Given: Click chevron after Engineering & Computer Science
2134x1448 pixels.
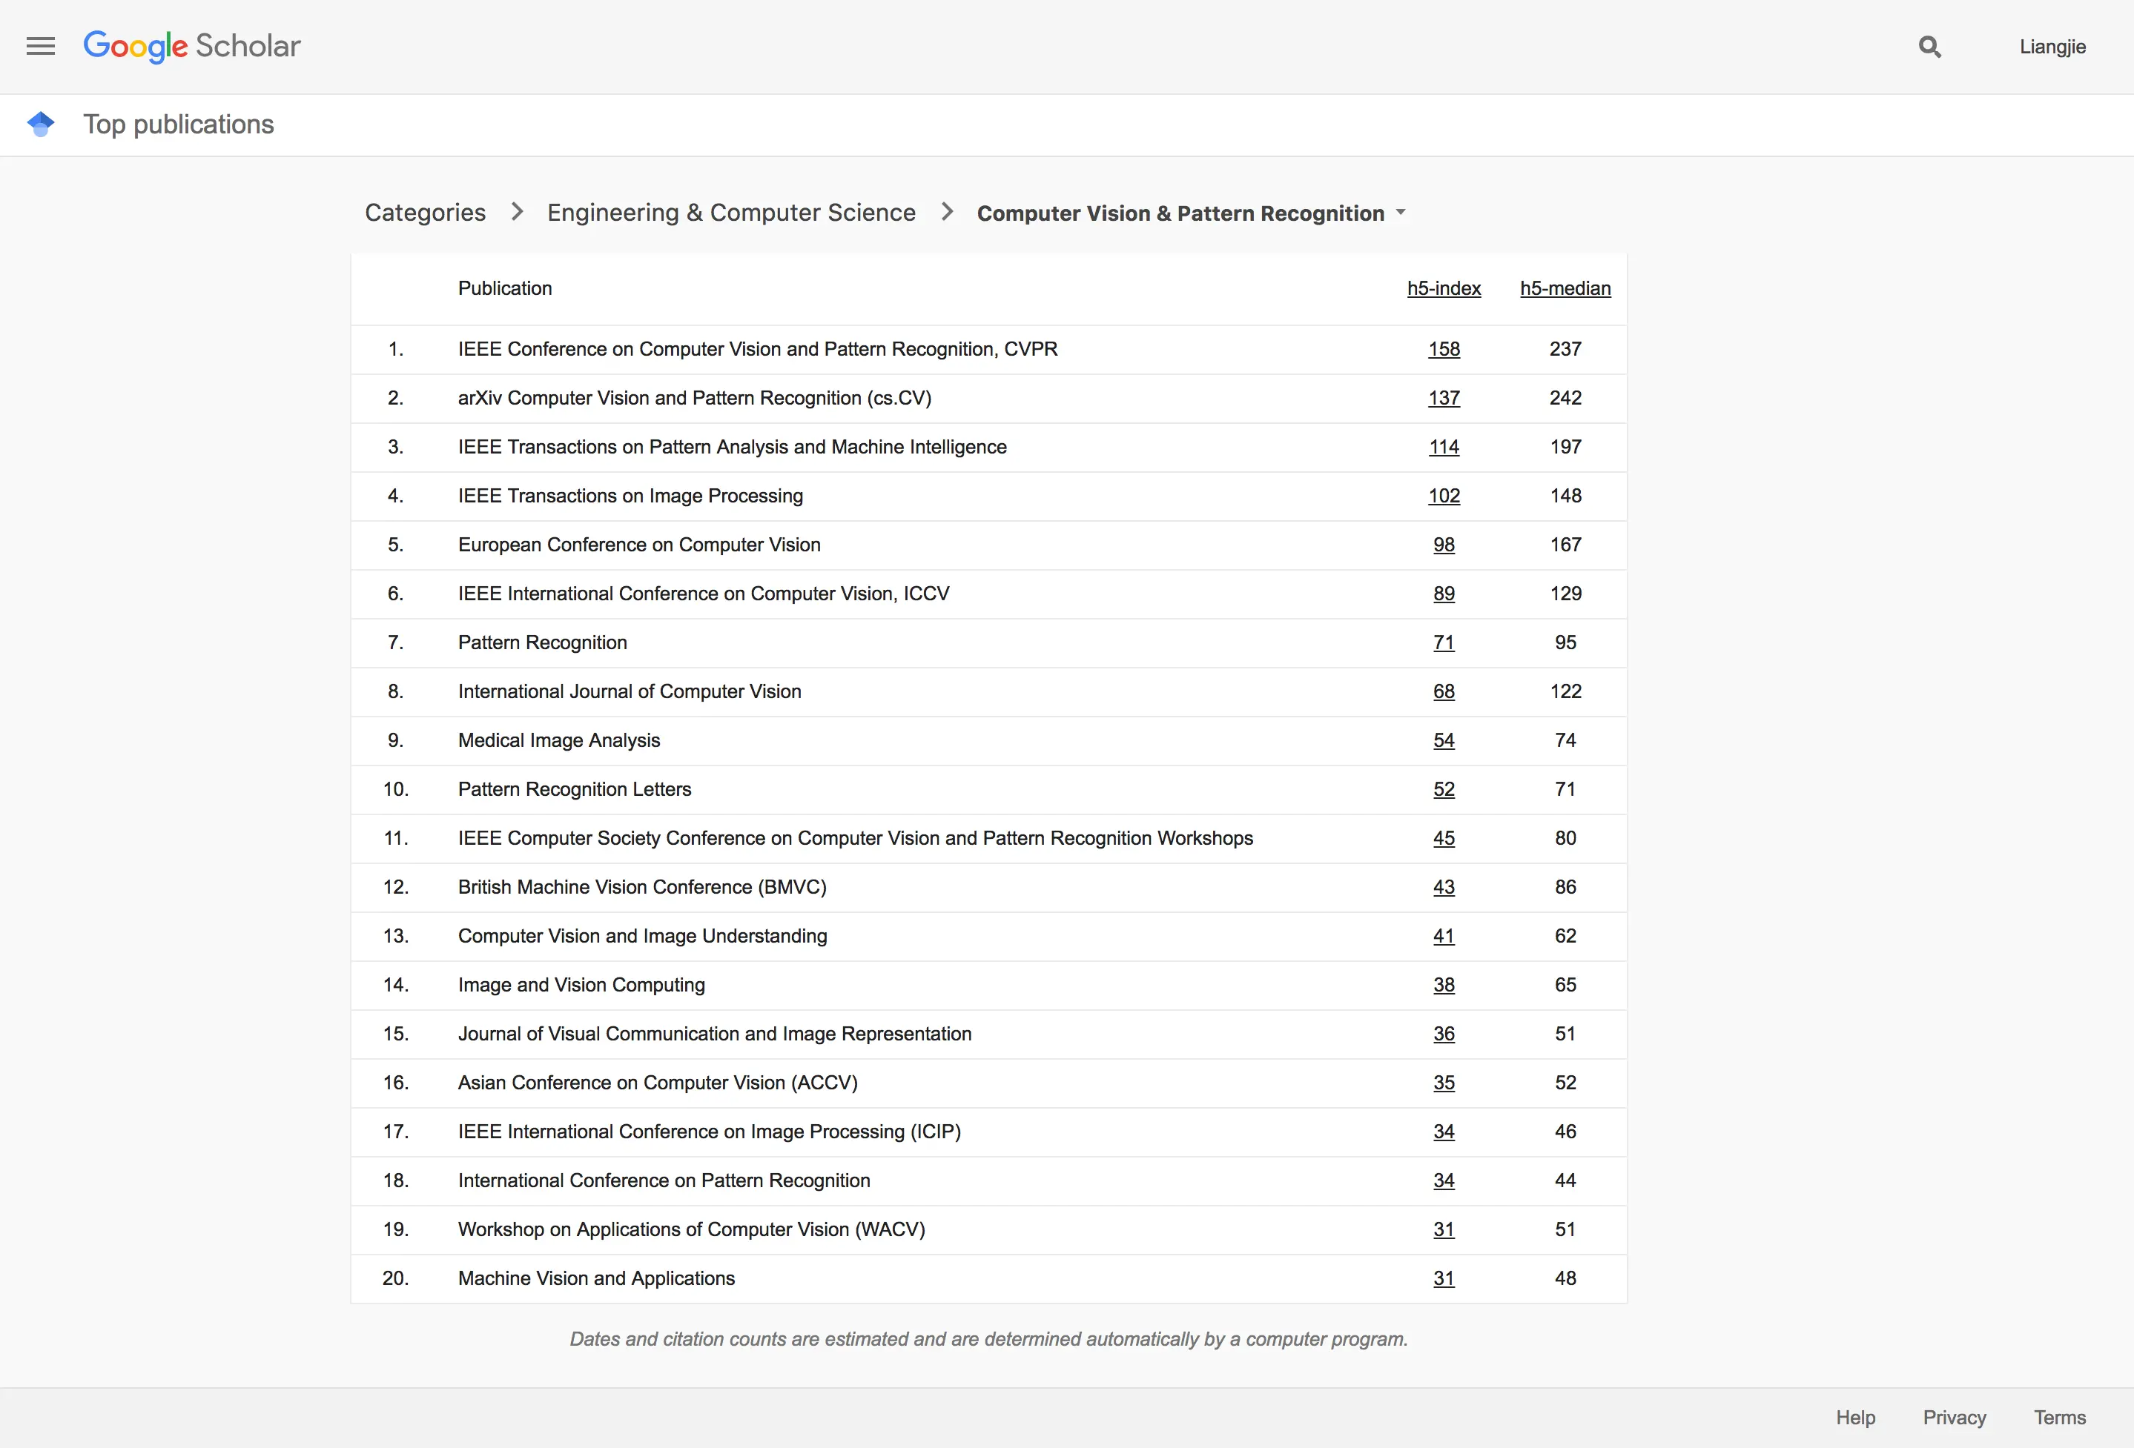Looking at the screenshot, I should pos(947,212).
